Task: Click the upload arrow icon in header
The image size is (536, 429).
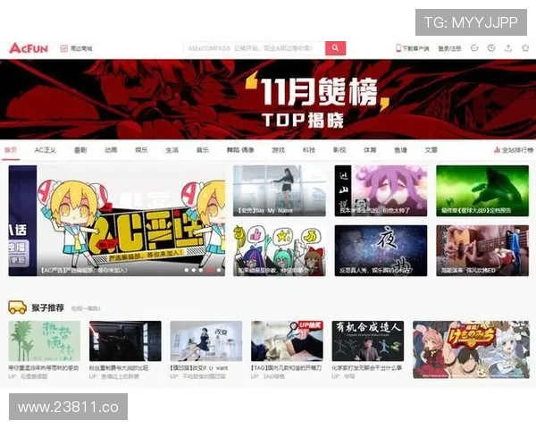Action: tap(508, 48)
